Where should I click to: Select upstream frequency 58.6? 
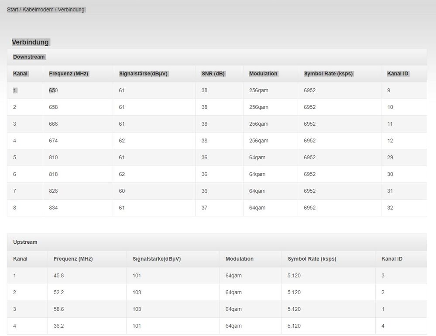[58, 309]
